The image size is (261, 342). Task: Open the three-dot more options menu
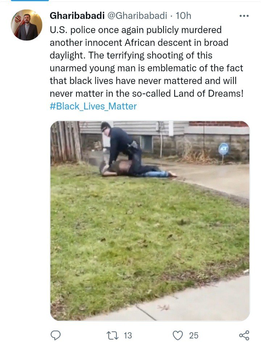click(x=244, y=16)
